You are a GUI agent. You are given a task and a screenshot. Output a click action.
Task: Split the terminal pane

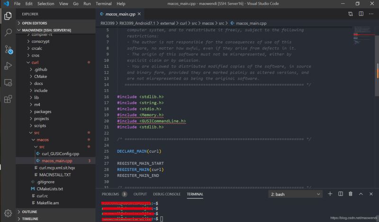[x=340, y=194]
